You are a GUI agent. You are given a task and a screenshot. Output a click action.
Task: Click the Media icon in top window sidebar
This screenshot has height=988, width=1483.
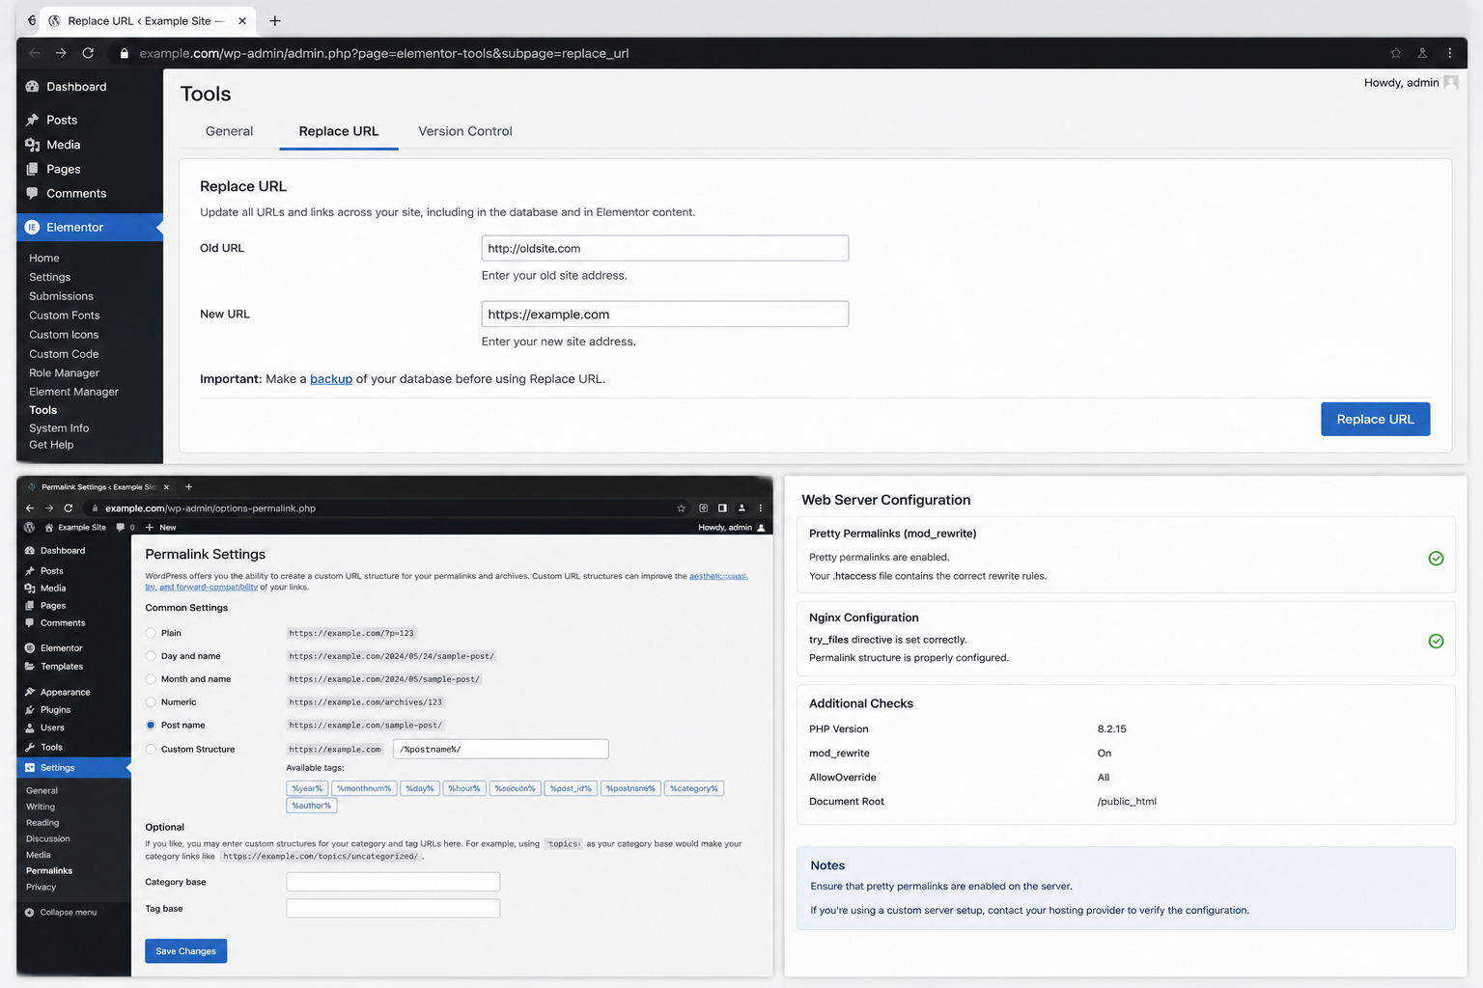(32, 145)
